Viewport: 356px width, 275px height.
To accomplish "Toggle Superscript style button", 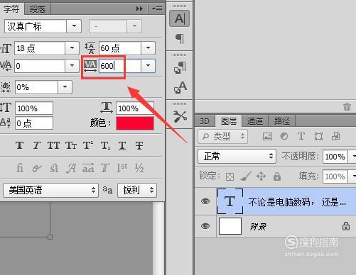I will [x=88, y=145].
